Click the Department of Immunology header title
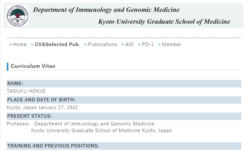This screenshot has width=247, height=151. (x=106, y=10)
